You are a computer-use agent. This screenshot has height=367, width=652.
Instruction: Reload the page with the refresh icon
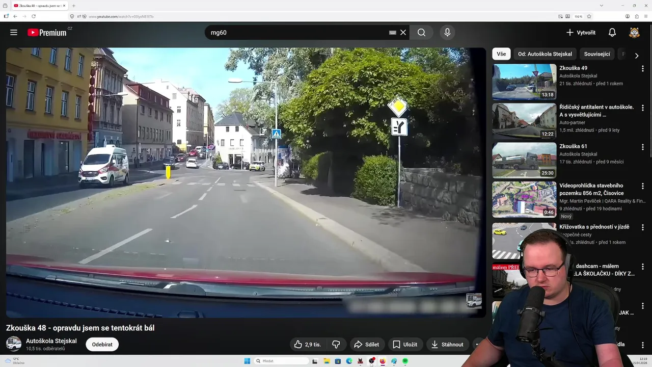(34, 16)
